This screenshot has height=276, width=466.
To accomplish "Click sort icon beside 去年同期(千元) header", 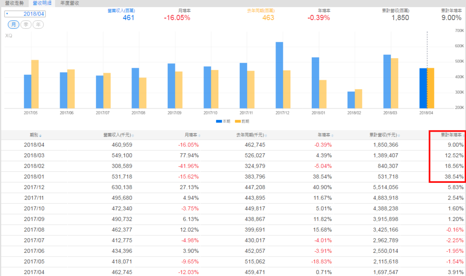I will point(266,135).
